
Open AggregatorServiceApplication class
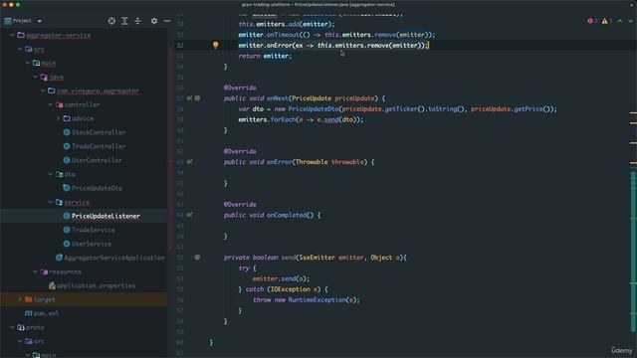point(114,258)
